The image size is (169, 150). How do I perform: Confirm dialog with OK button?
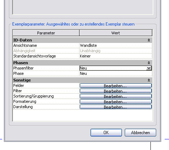point(106,133)
